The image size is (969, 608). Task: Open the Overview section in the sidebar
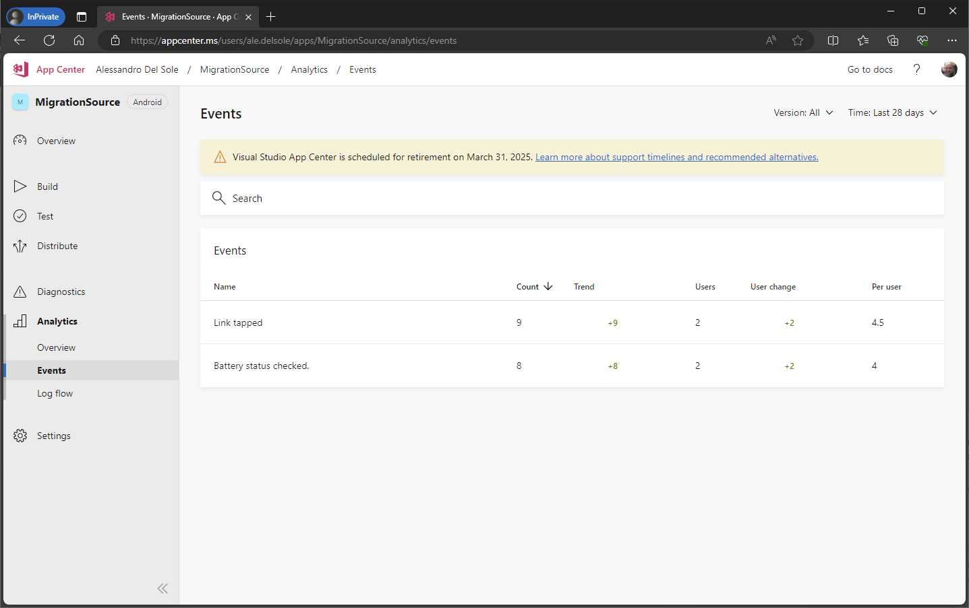click(x=55, y=141)
